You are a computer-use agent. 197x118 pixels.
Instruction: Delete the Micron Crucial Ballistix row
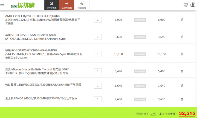(182, 71)
